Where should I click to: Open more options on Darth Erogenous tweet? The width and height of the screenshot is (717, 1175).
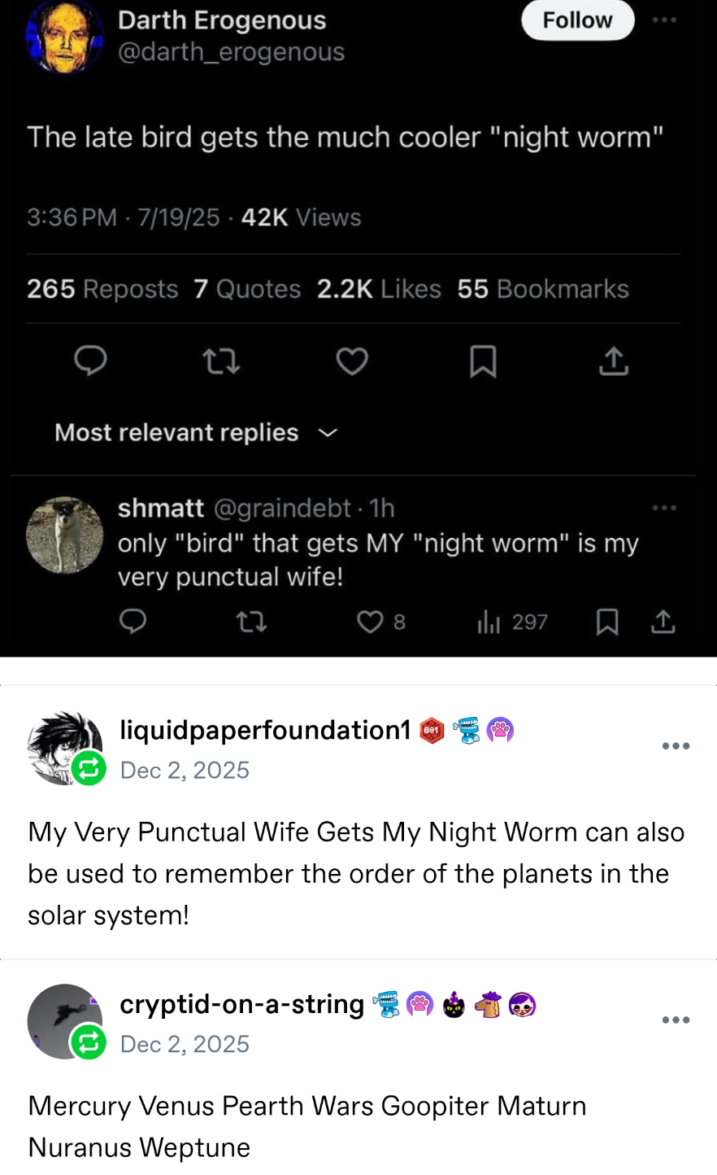tap(664, 20)
